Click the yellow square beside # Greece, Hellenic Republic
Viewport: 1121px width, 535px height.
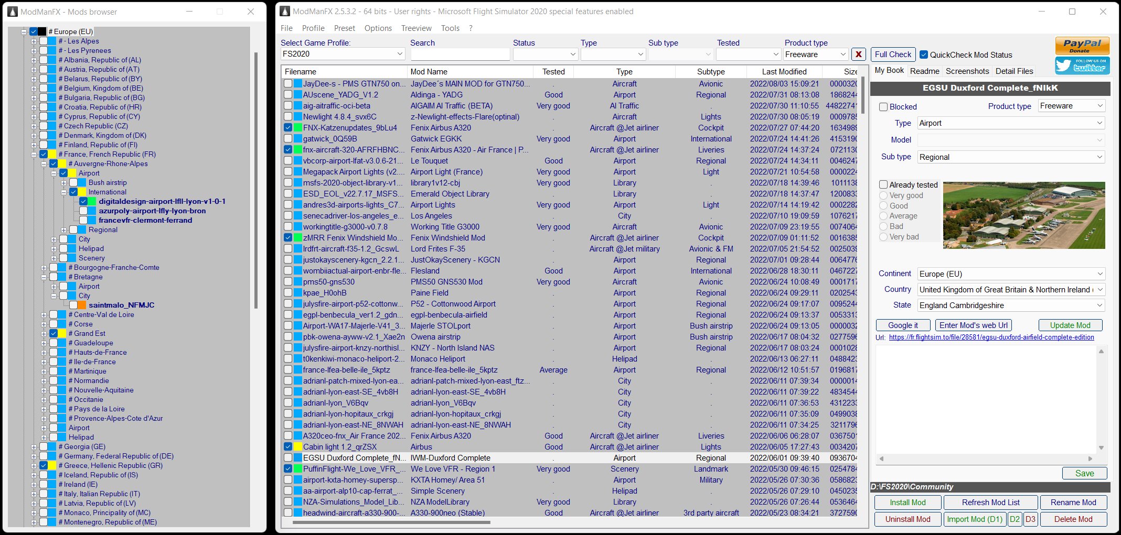53,465
